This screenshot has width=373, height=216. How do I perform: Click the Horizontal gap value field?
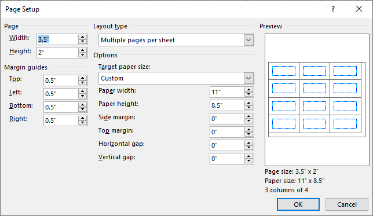(x=227, y=145)
